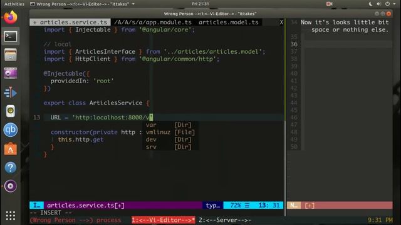Click Activities in the top bar
401x225 pixels.
14,4
